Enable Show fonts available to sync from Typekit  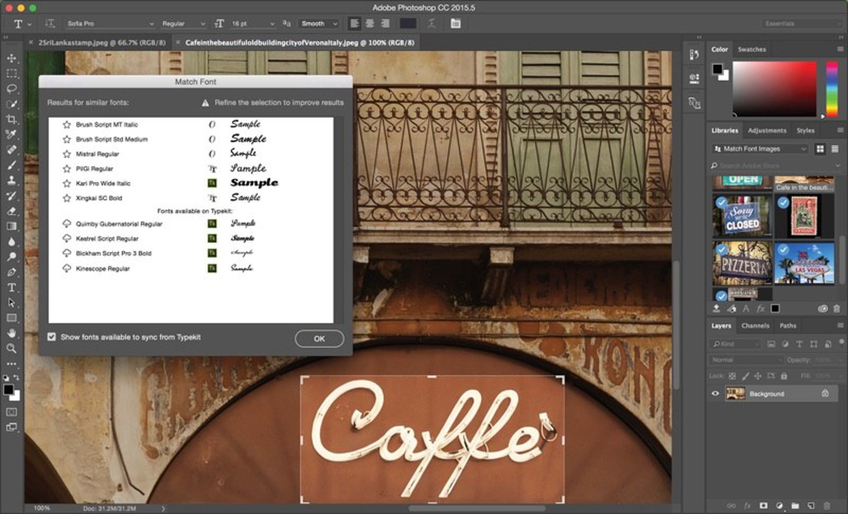coord(51,337)
